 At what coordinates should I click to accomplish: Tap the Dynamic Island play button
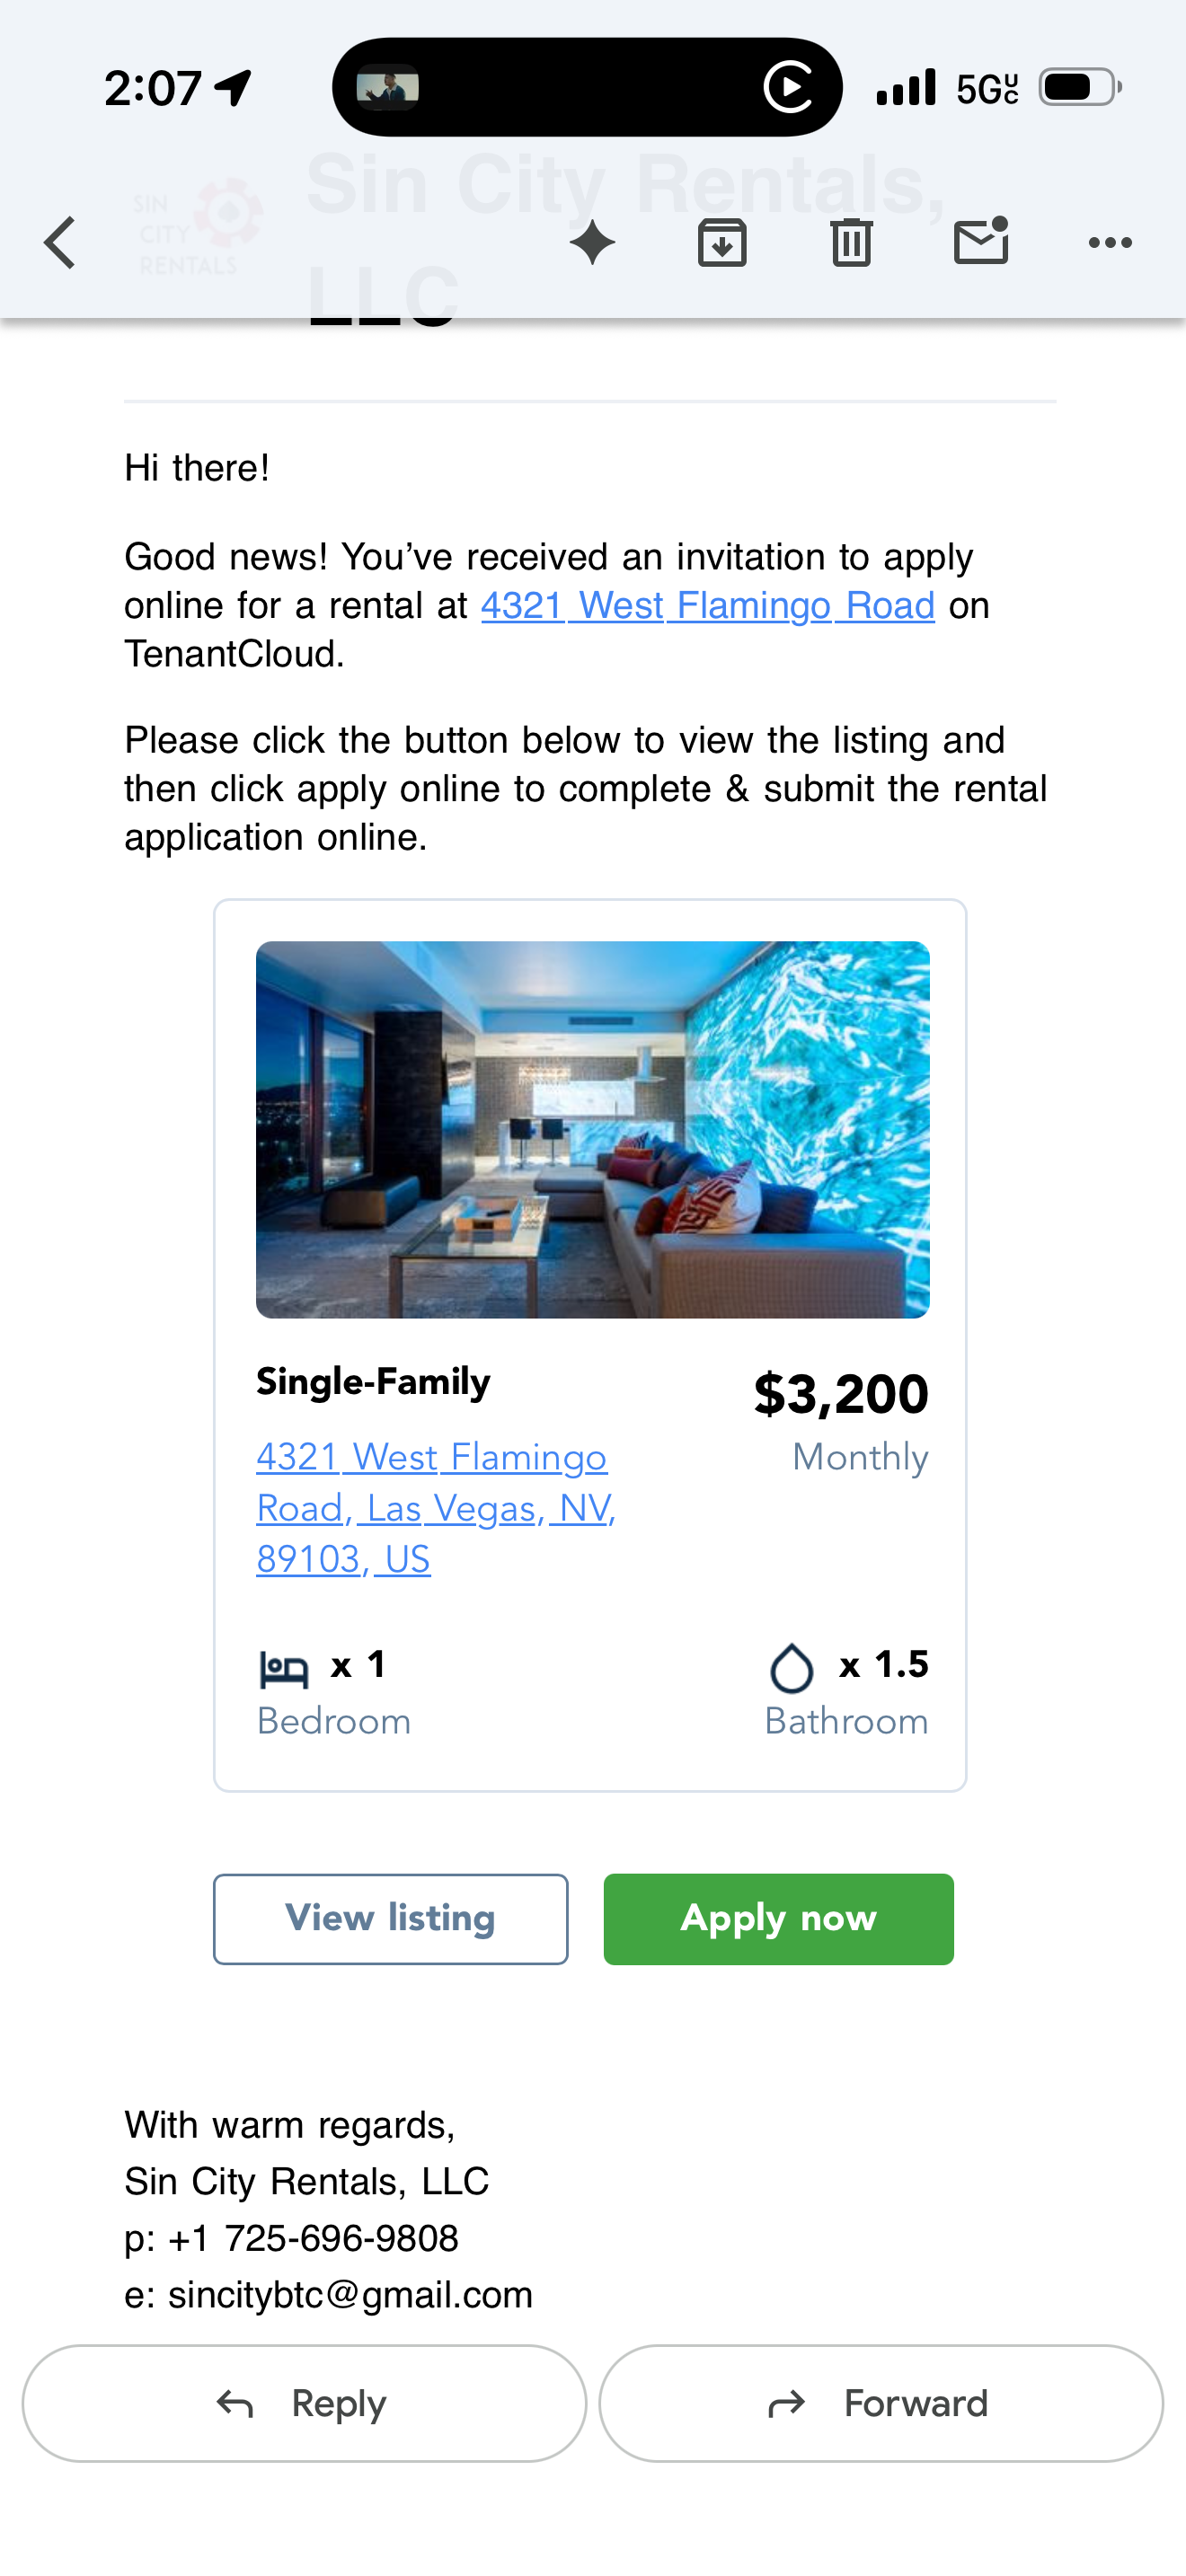coord(789,88)
